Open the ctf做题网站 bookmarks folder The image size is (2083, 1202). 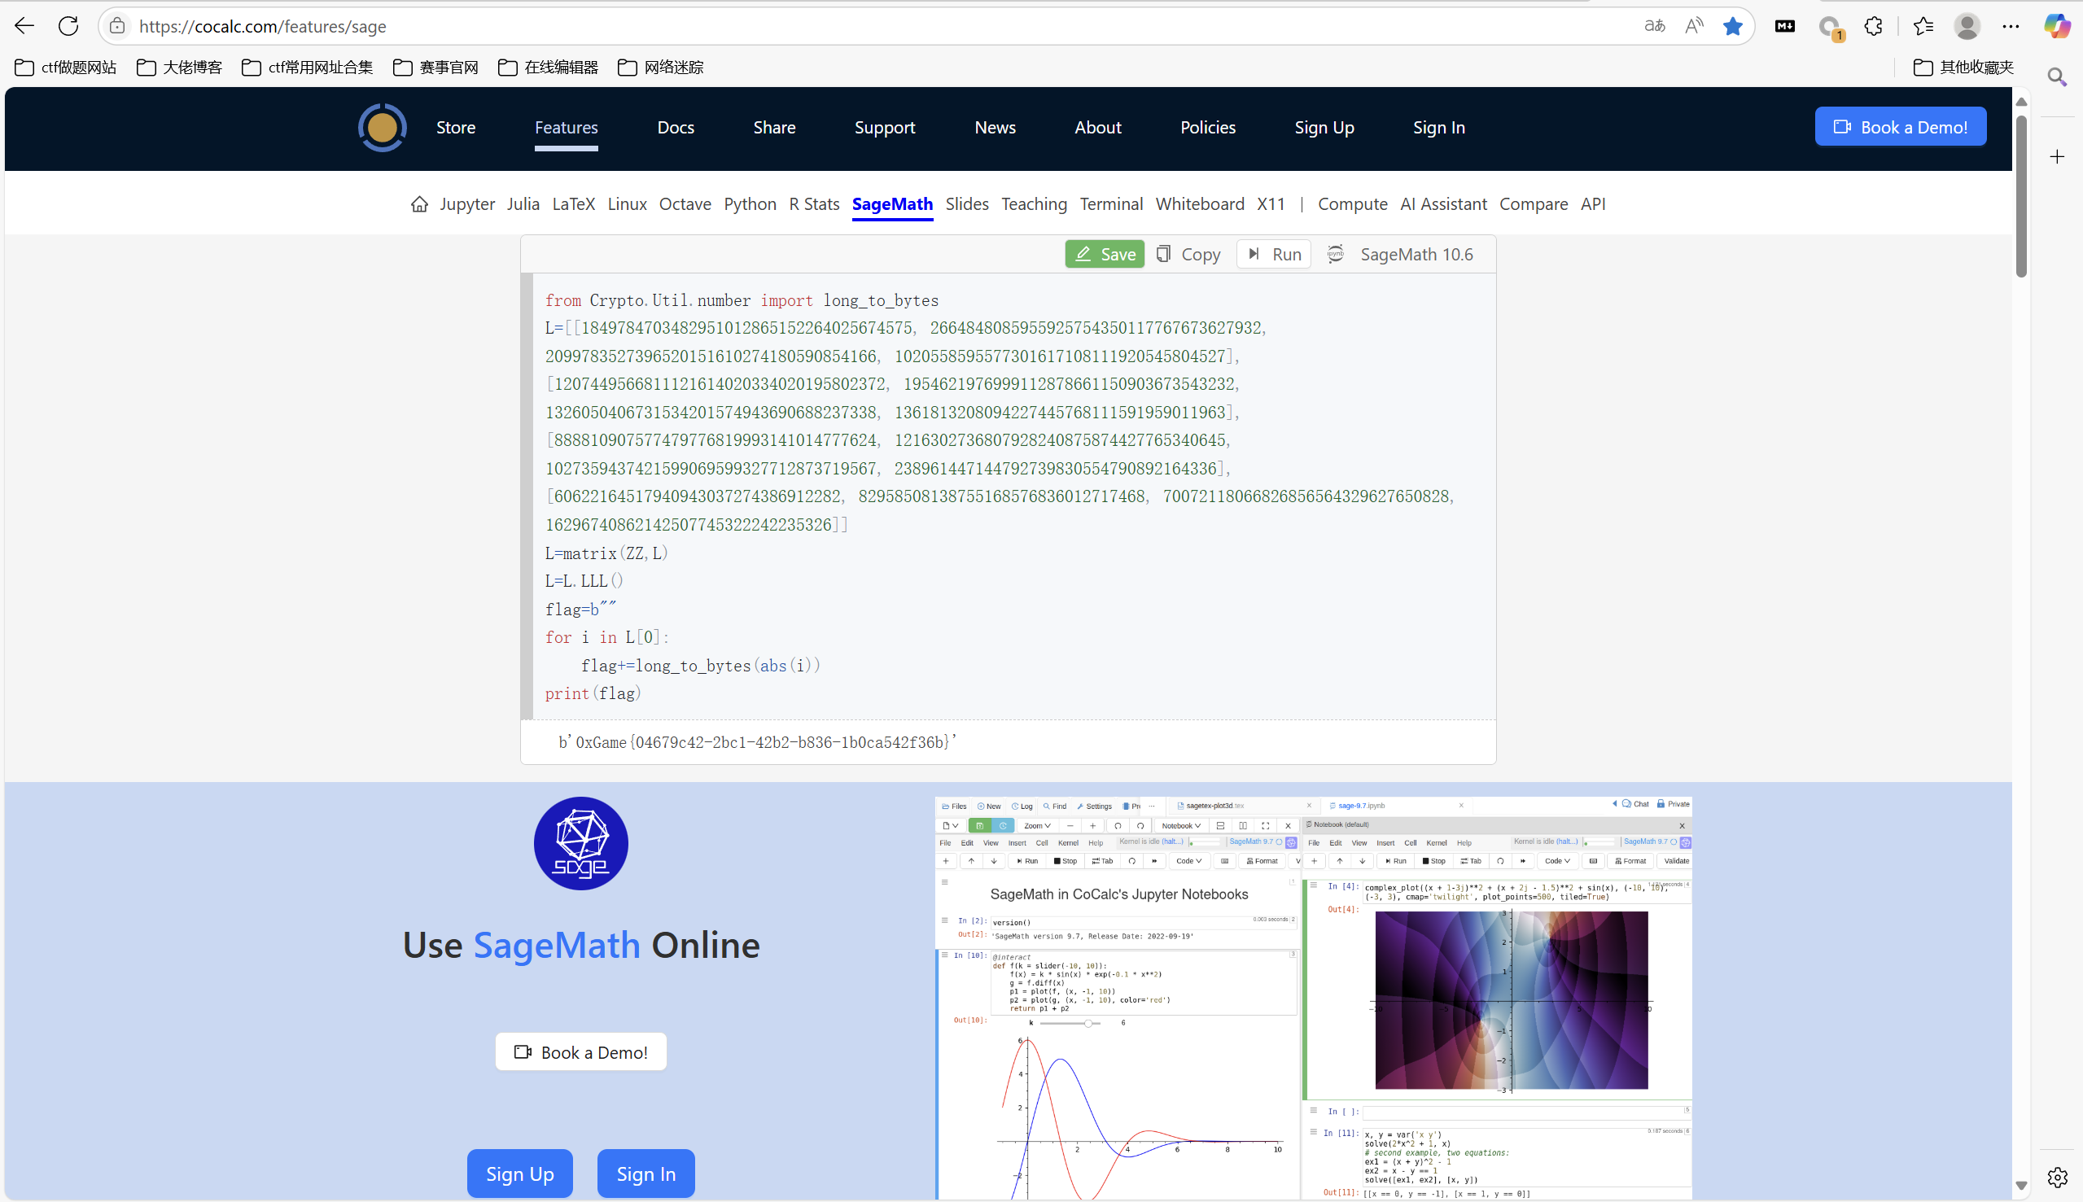[x=66, y=67]
